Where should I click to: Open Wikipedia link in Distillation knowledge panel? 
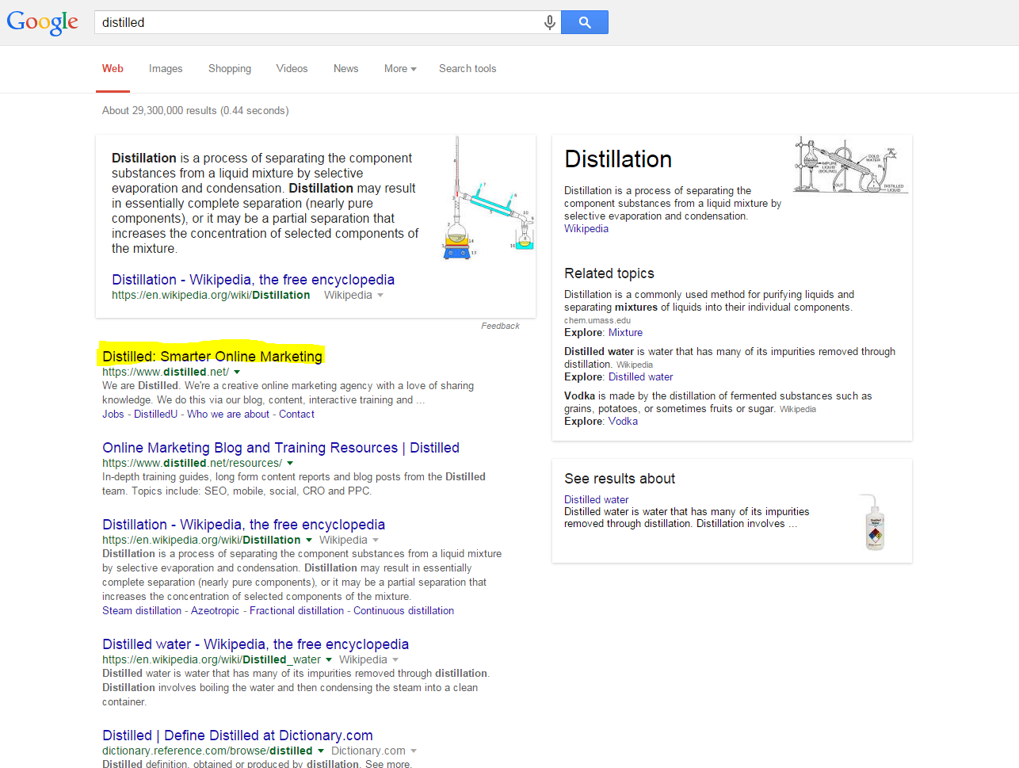(586, 229)
